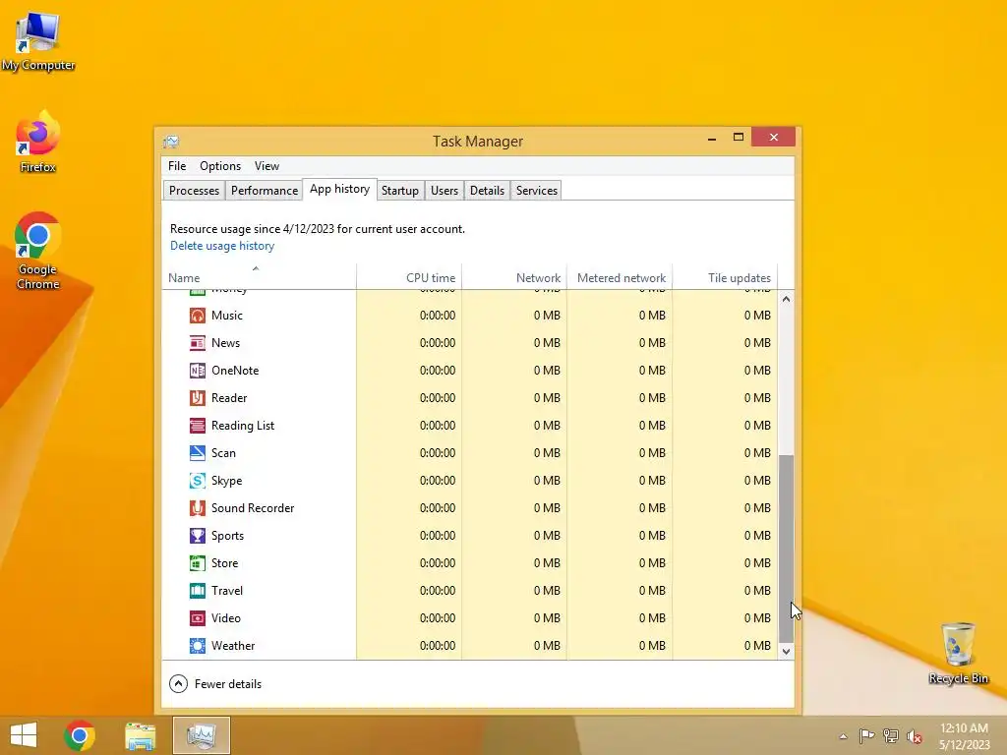Select the Sound Recorder icon
1007x755 pixels.
[197, 508]
